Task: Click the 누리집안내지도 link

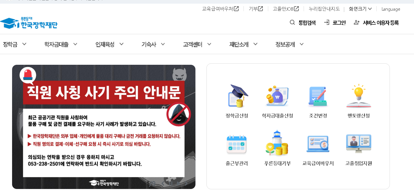Action: click(x=324, y=9)
